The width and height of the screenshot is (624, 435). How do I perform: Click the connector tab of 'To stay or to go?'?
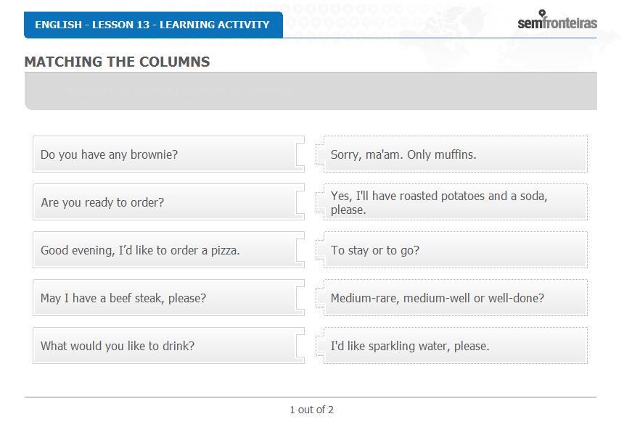point(320,250)
